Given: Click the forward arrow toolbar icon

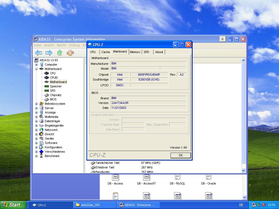Looking at the screenshot, I should point(49,53).
